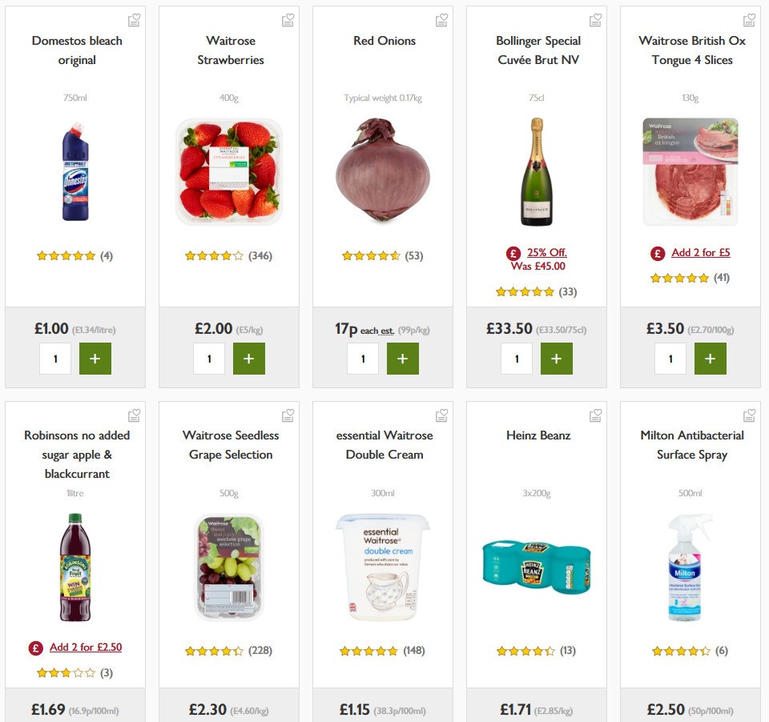Click the Ox Tongue quantity field

tap(670, 359)
